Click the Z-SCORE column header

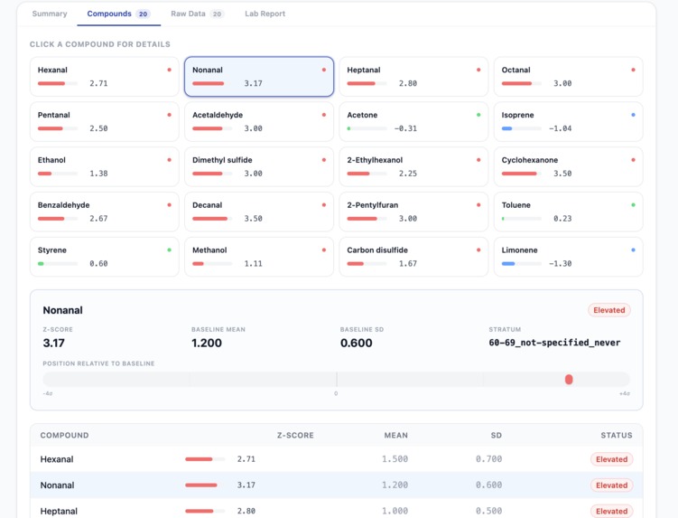pos(295,435)
